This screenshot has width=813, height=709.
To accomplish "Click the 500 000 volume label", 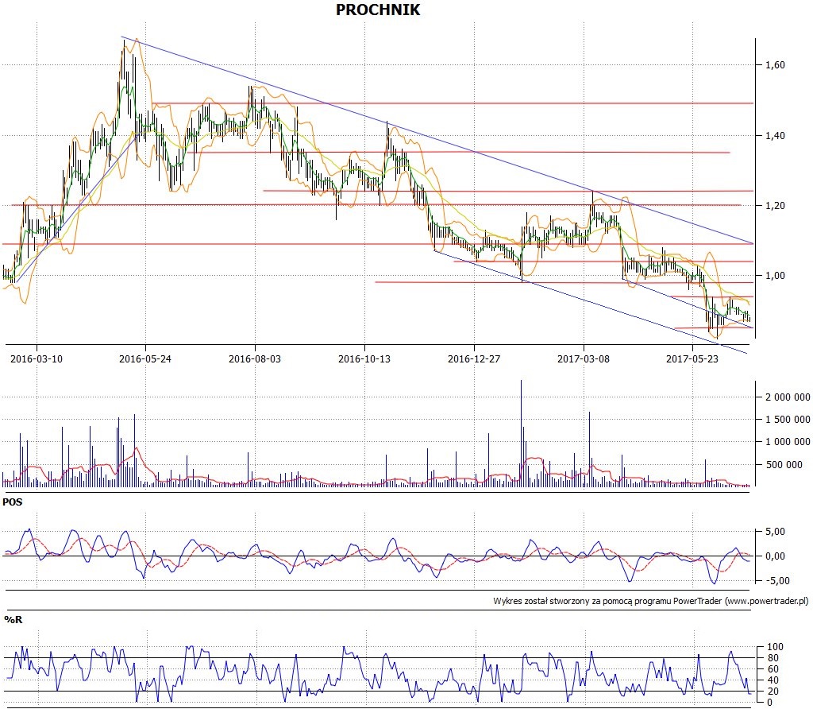I will point(784,464).
